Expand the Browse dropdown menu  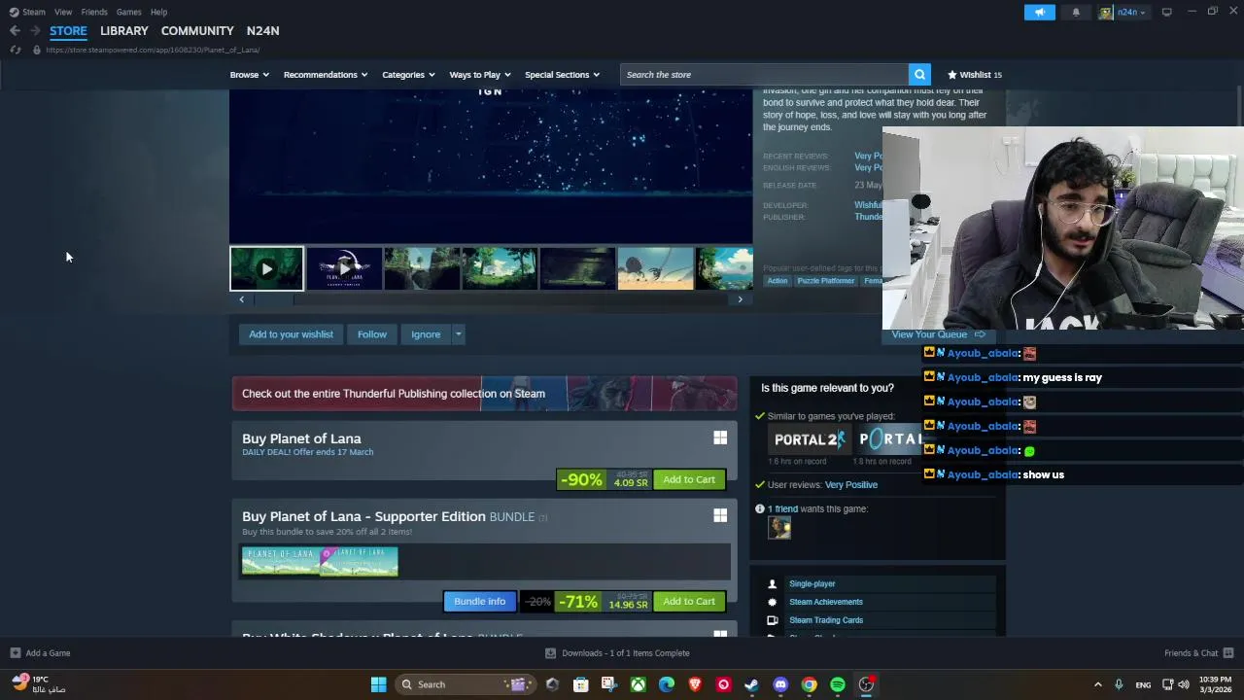pyautogui.click(x=250, y=75)
